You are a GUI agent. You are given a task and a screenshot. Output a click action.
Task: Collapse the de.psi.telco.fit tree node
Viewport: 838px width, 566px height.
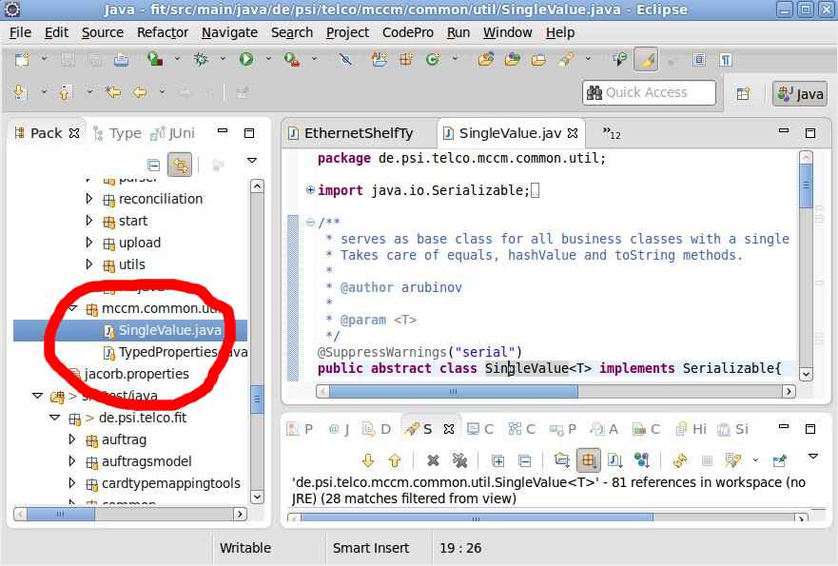(x=54, y=418)
